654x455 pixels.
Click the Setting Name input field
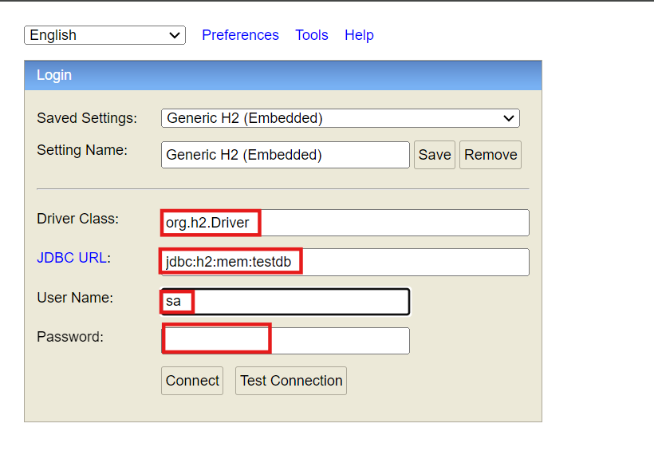(286, 155)
